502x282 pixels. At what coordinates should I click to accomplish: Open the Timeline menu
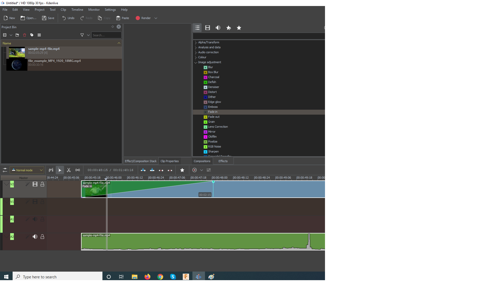coord(77,10)
